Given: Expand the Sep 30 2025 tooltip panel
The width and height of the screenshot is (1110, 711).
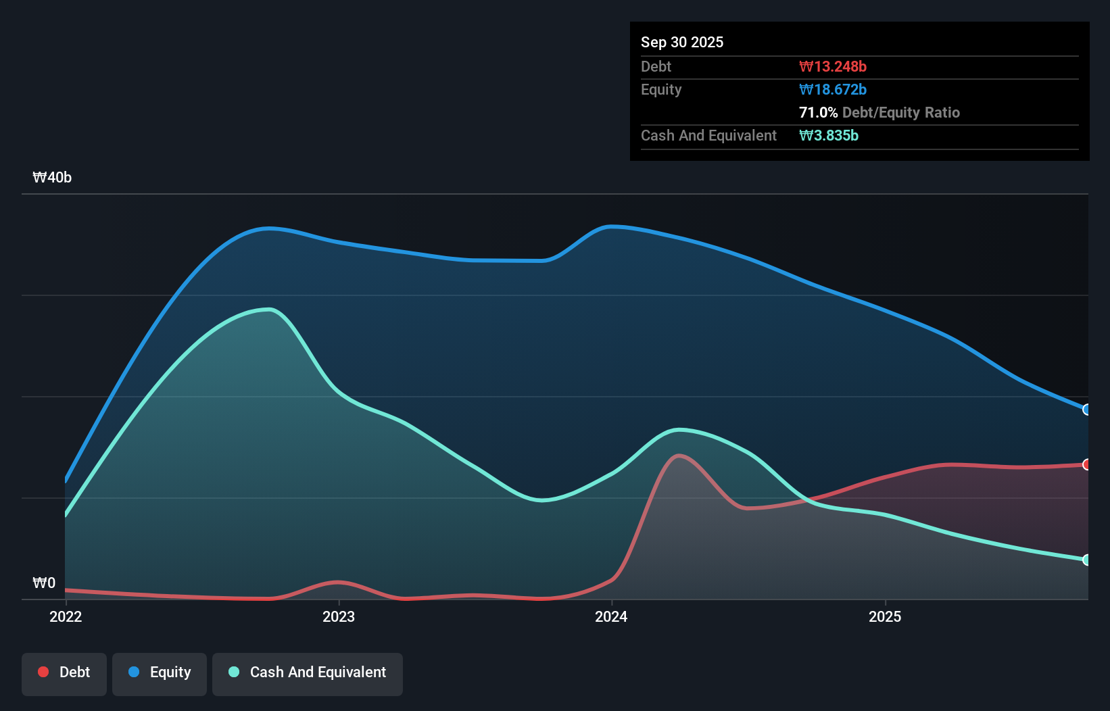Looking at the screenshot, I should (x=682, y=42).
